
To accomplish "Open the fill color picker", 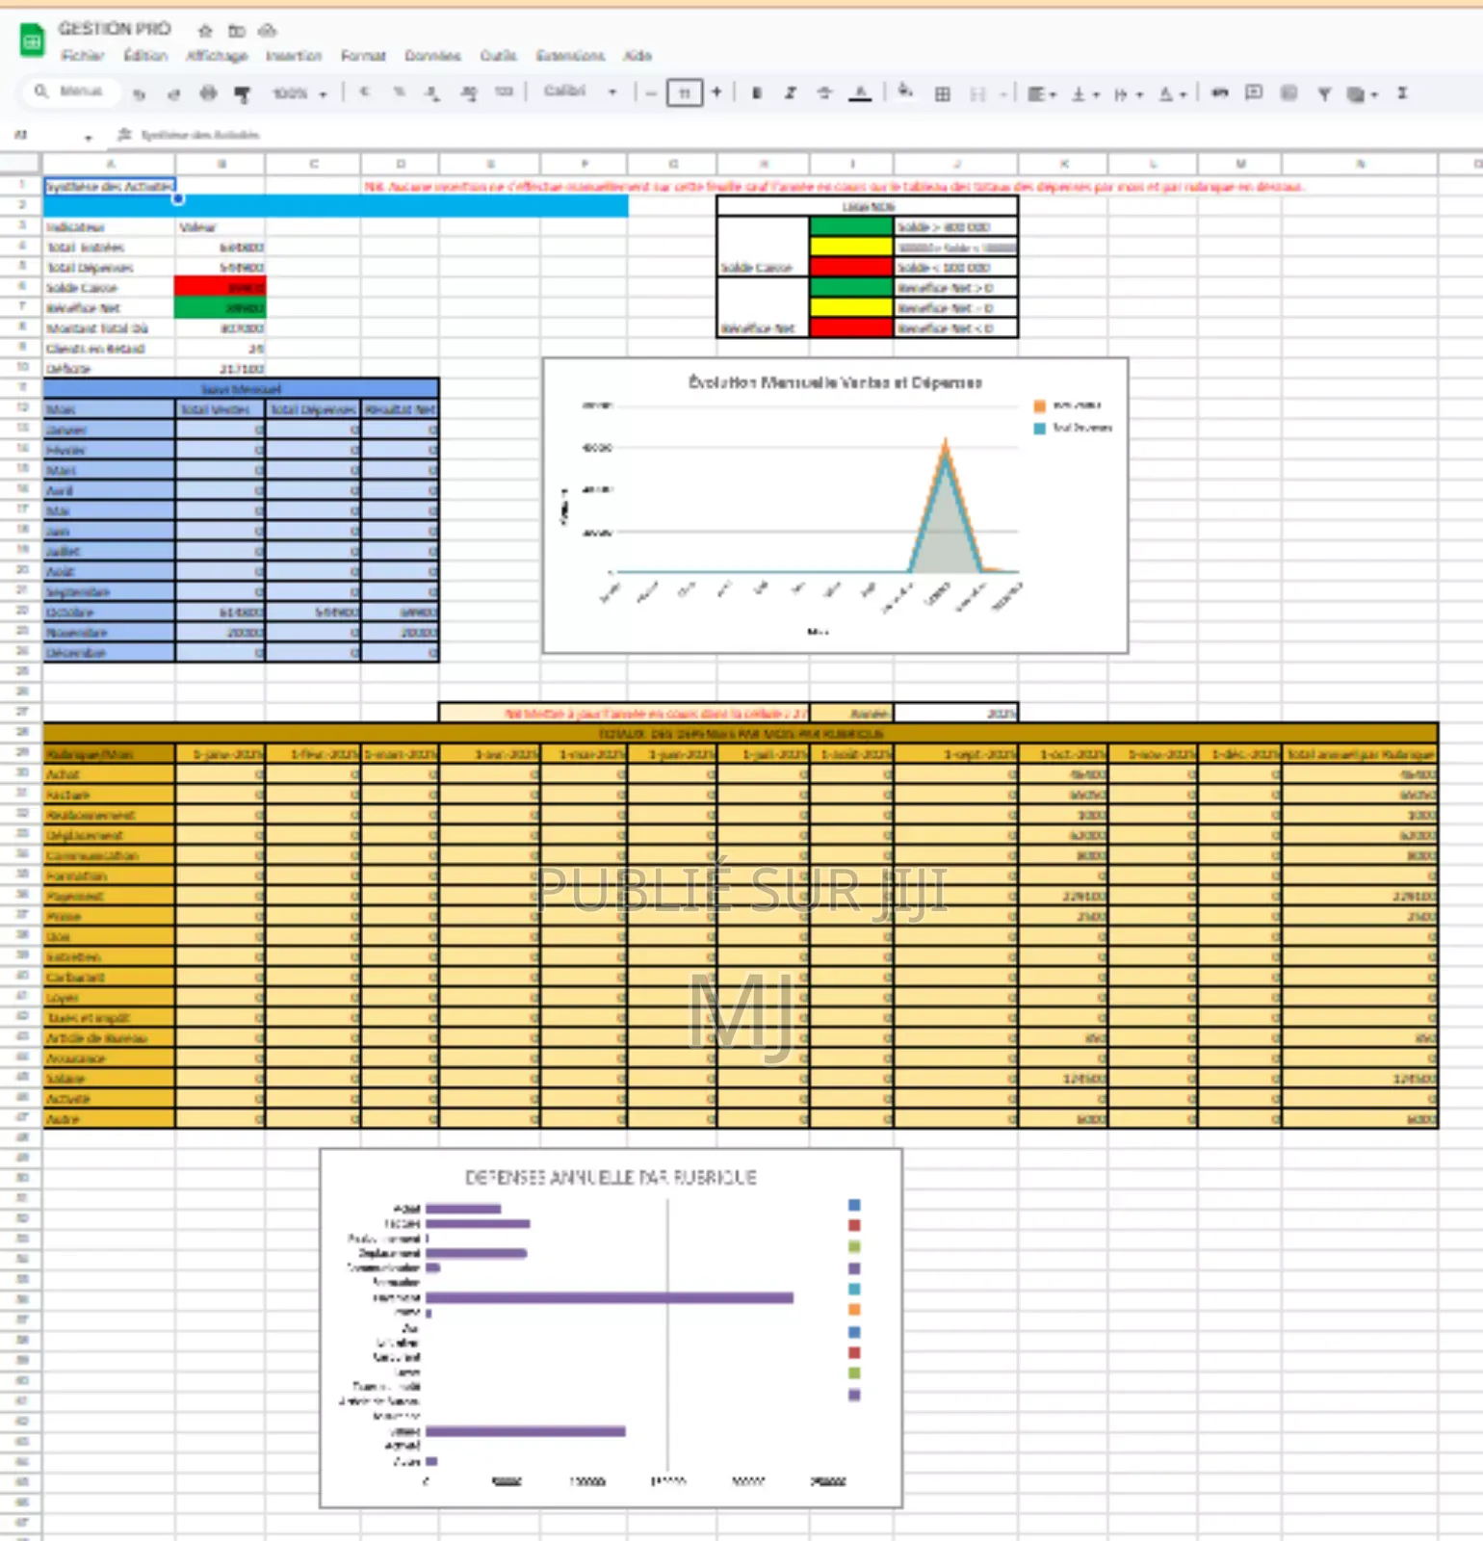I will (905, 92).
